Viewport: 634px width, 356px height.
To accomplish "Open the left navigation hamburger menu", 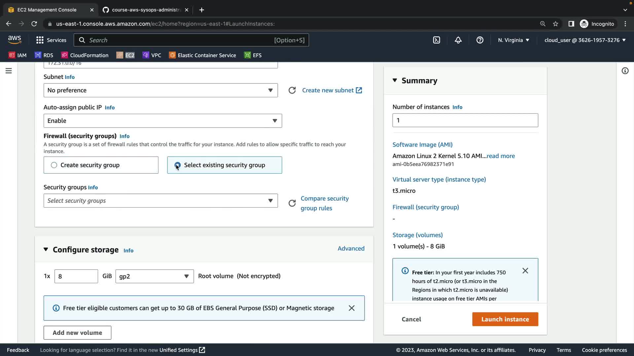I will click(x=9, y=71).
